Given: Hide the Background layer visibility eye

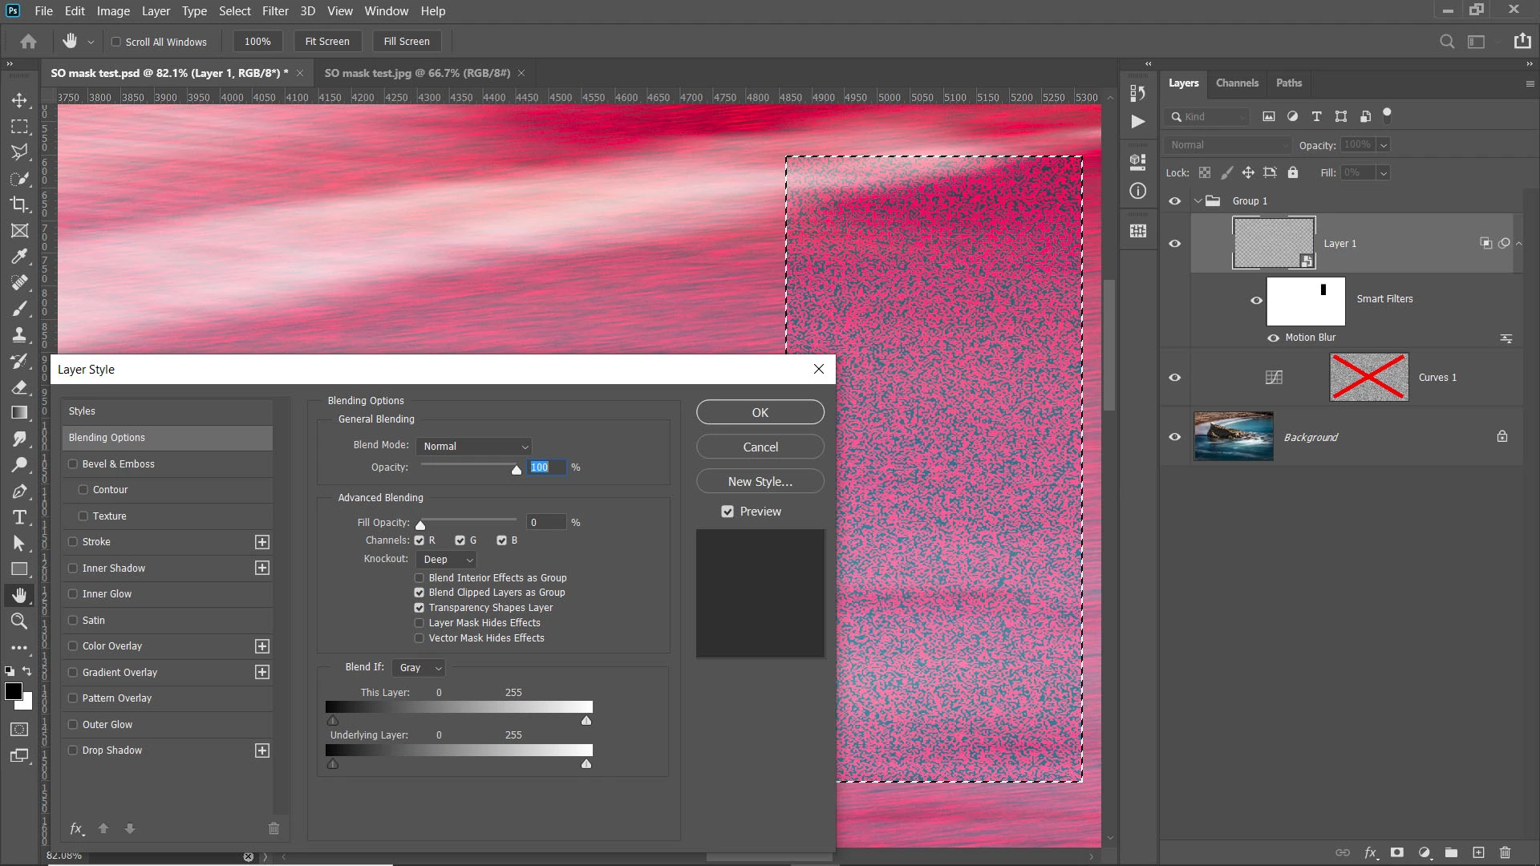Looking at the screenshot, I should (1175, 437).
